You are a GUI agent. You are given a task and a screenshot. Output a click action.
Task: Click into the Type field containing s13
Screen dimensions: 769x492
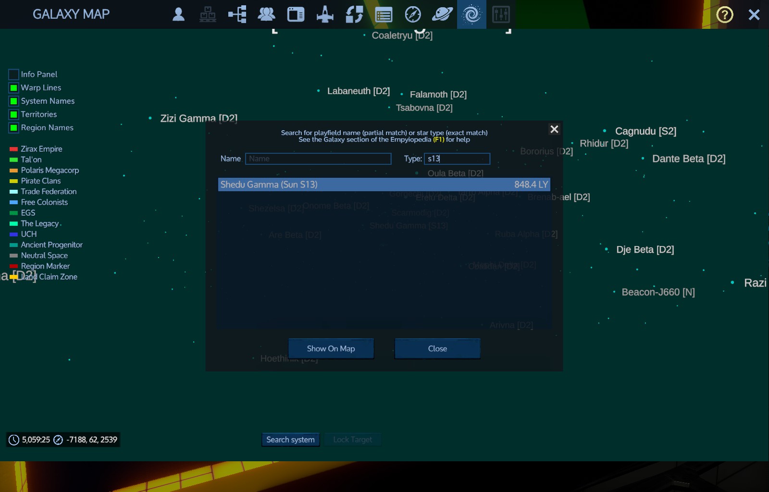pos(457,159)
